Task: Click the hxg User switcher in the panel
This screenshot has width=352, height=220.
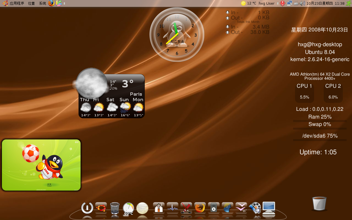Action: tap(266, 3)
